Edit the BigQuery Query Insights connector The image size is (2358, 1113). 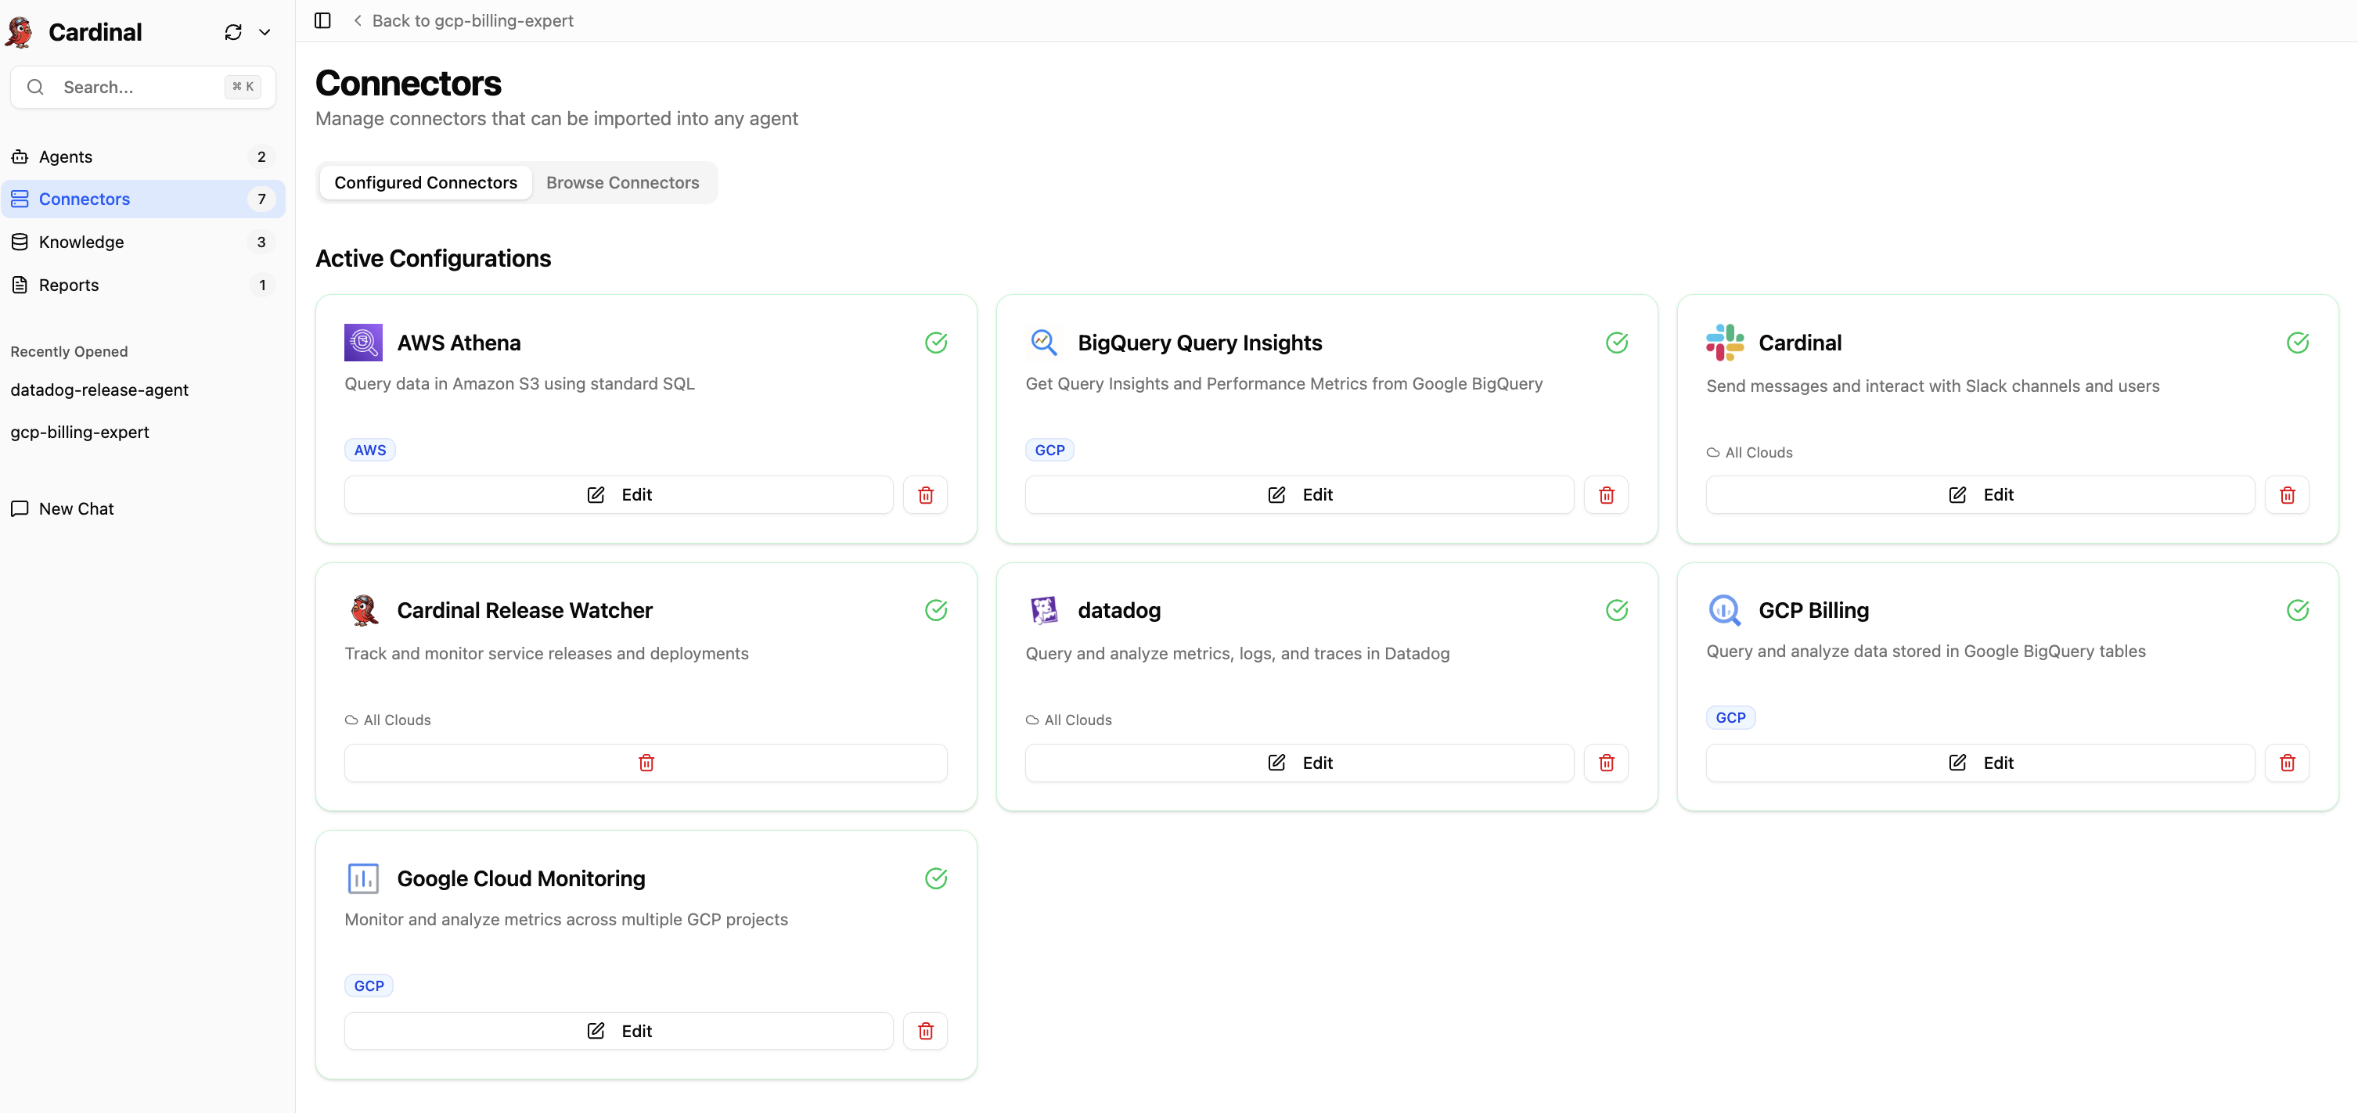tap(1299, 495)
